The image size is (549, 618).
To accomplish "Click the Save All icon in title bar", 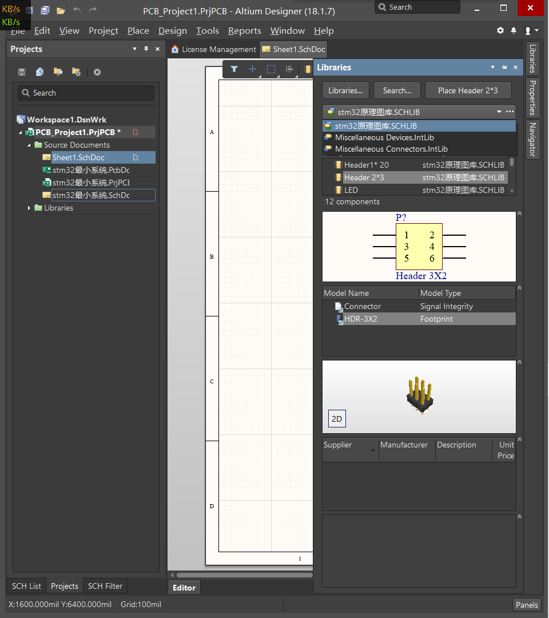I will coord(45,10).
